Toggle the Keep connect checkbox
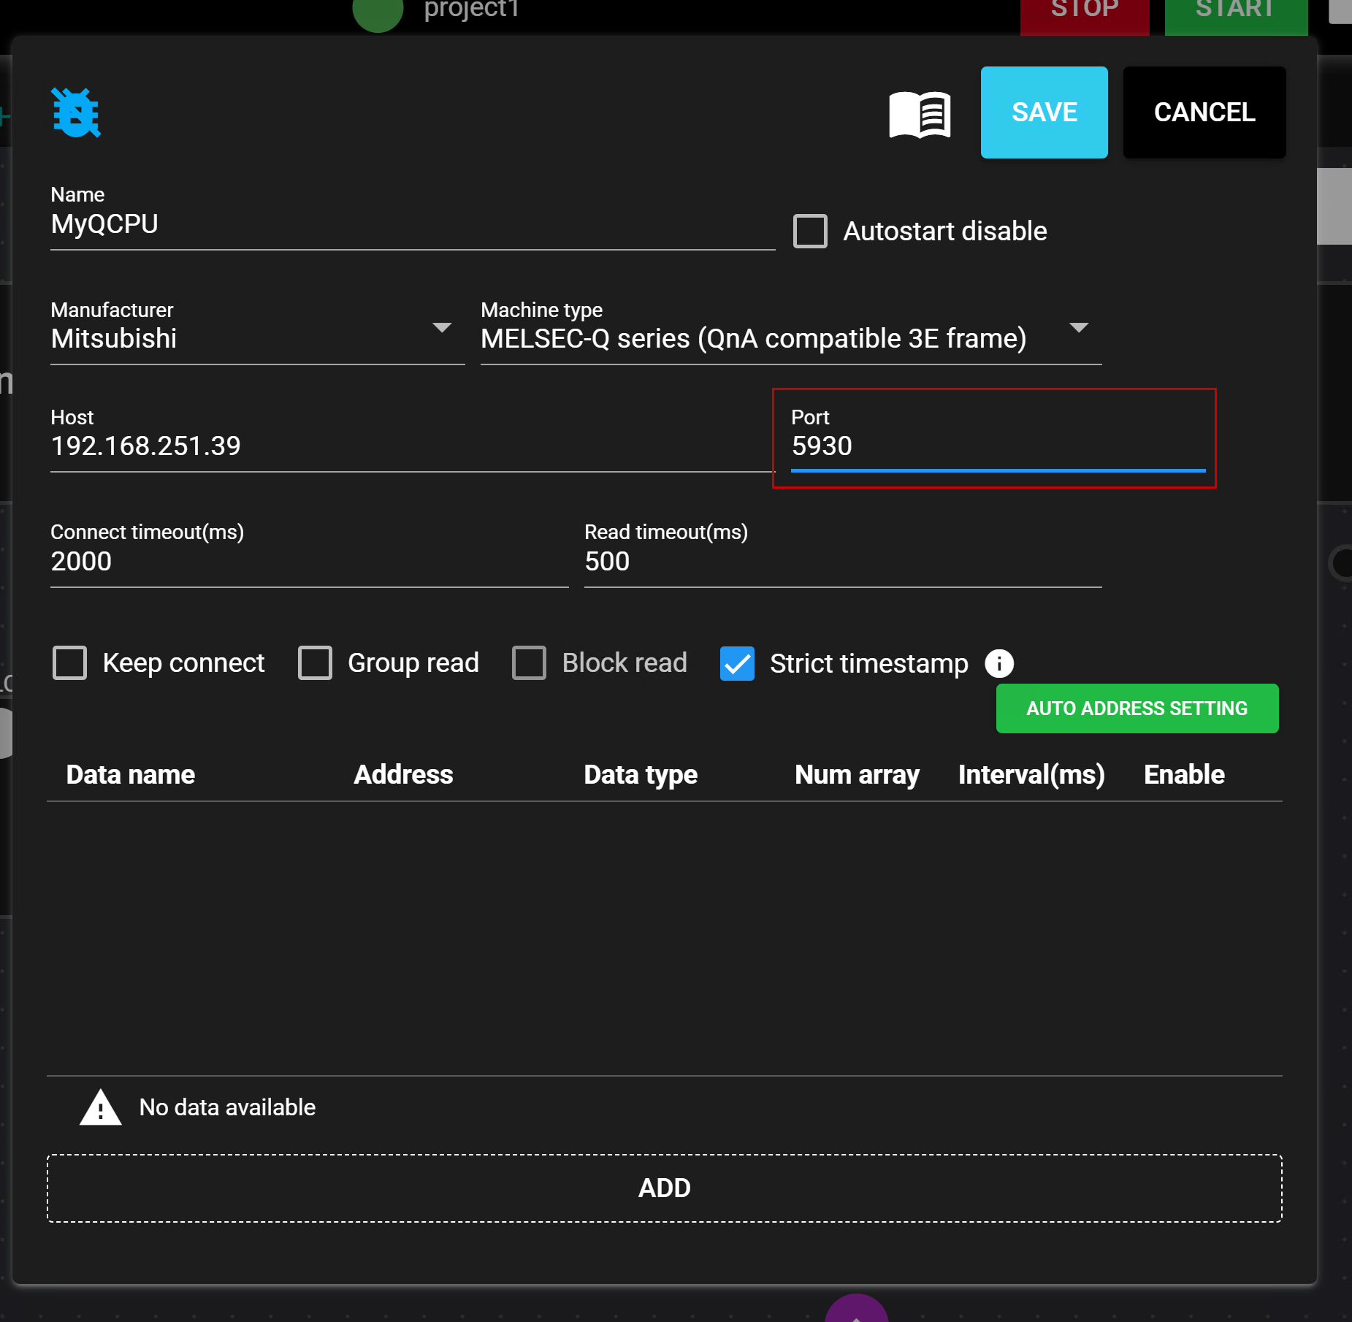 70,663
